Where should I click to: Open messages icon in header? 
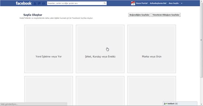(39, 3)
